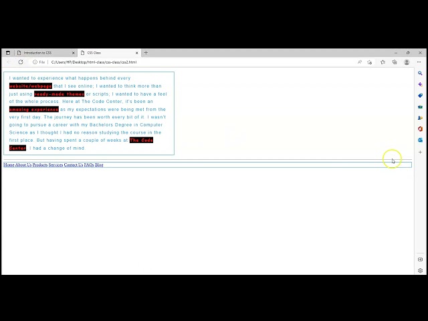The image size is (428, 321).
Task: Open sidebar Search icon
Action: pyautogui.click(x=420, y=73)
